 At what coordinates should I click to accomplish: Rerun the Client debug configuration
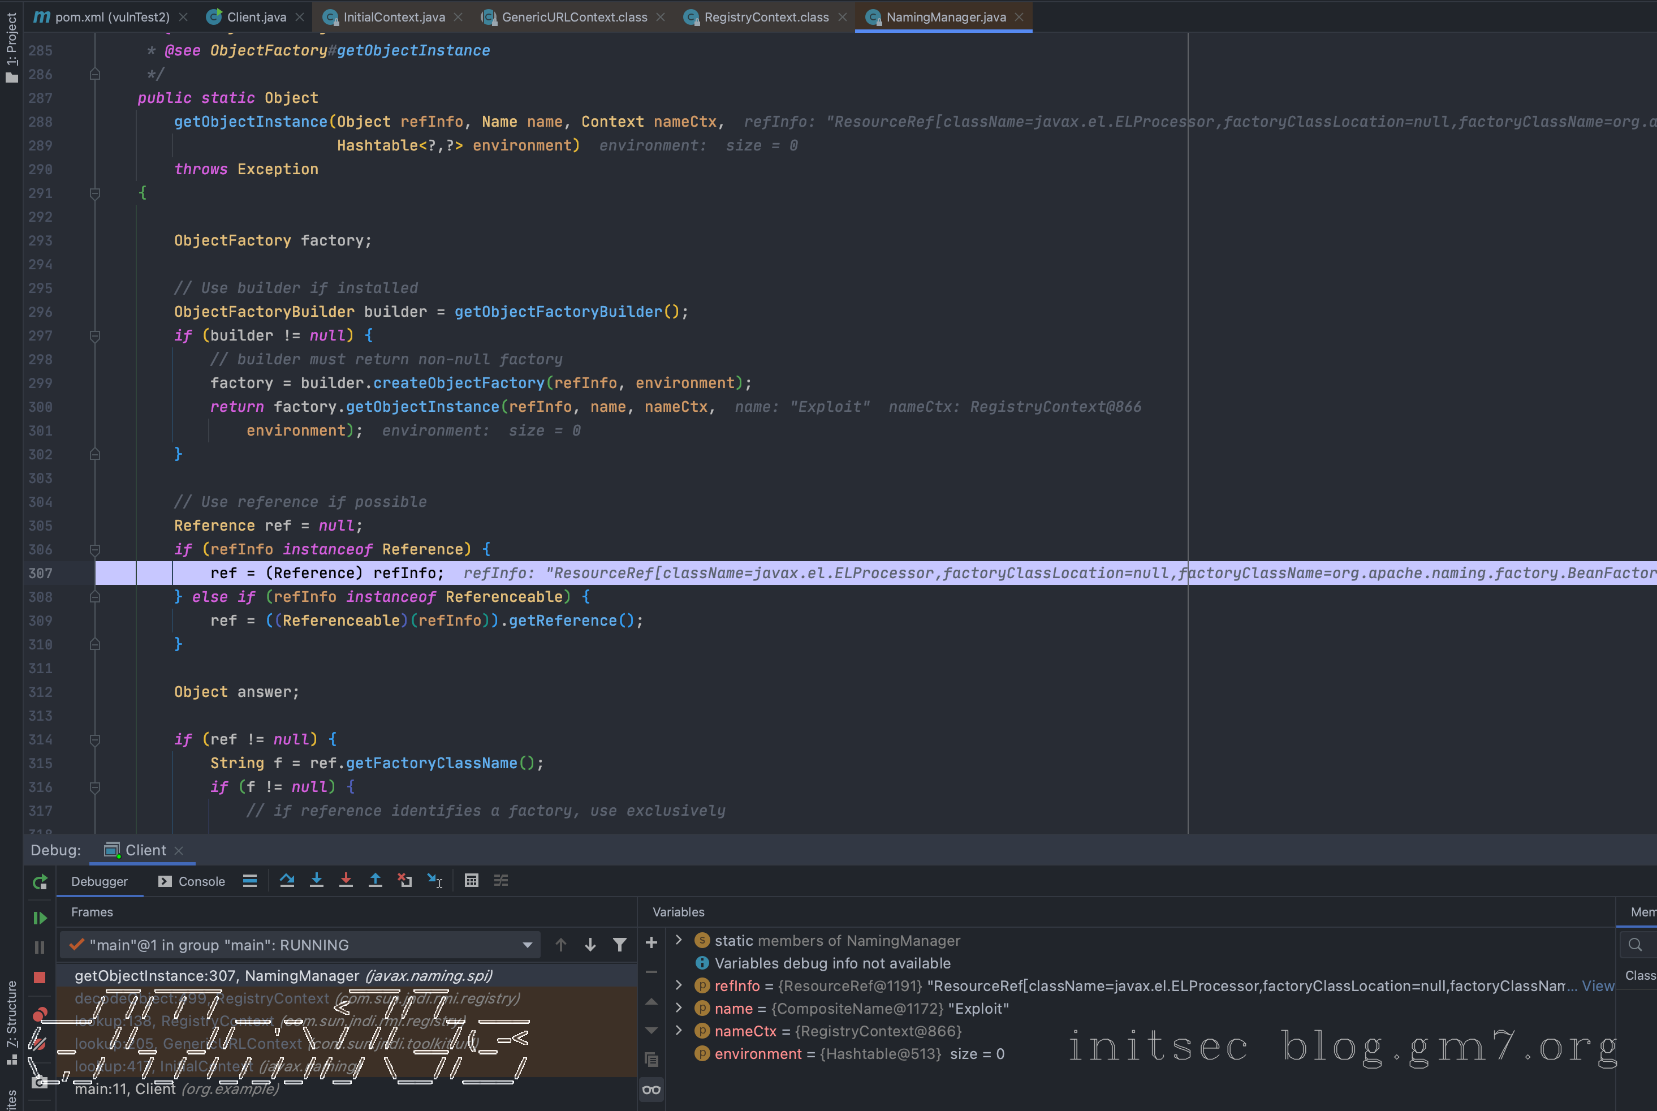[40, 882]
